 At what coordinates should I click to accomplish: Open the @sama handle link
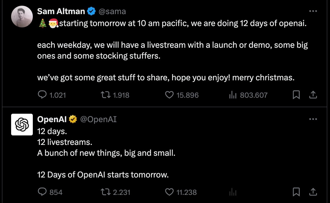click(x=112, y=11)
